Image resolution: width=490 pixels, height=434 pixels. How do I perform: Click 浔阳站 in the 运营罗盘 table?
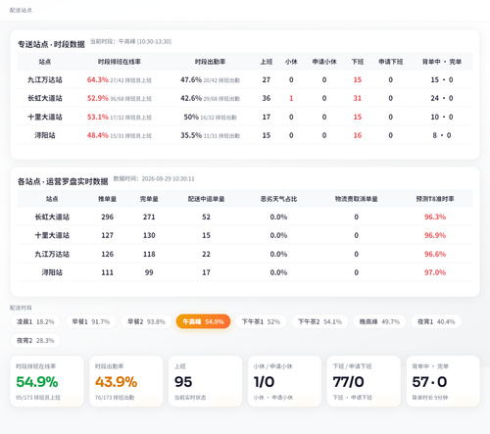pos(52,272)
